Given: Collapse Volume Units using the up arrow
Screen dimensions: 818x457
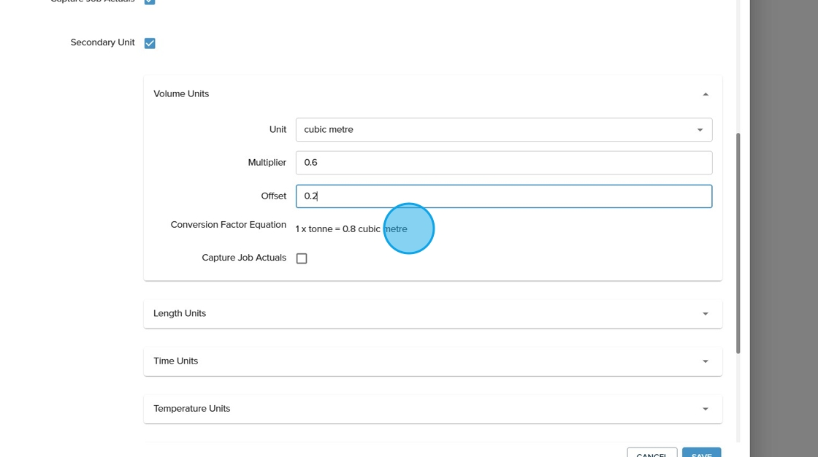Looking at the screenshot, I should [705, 94].
